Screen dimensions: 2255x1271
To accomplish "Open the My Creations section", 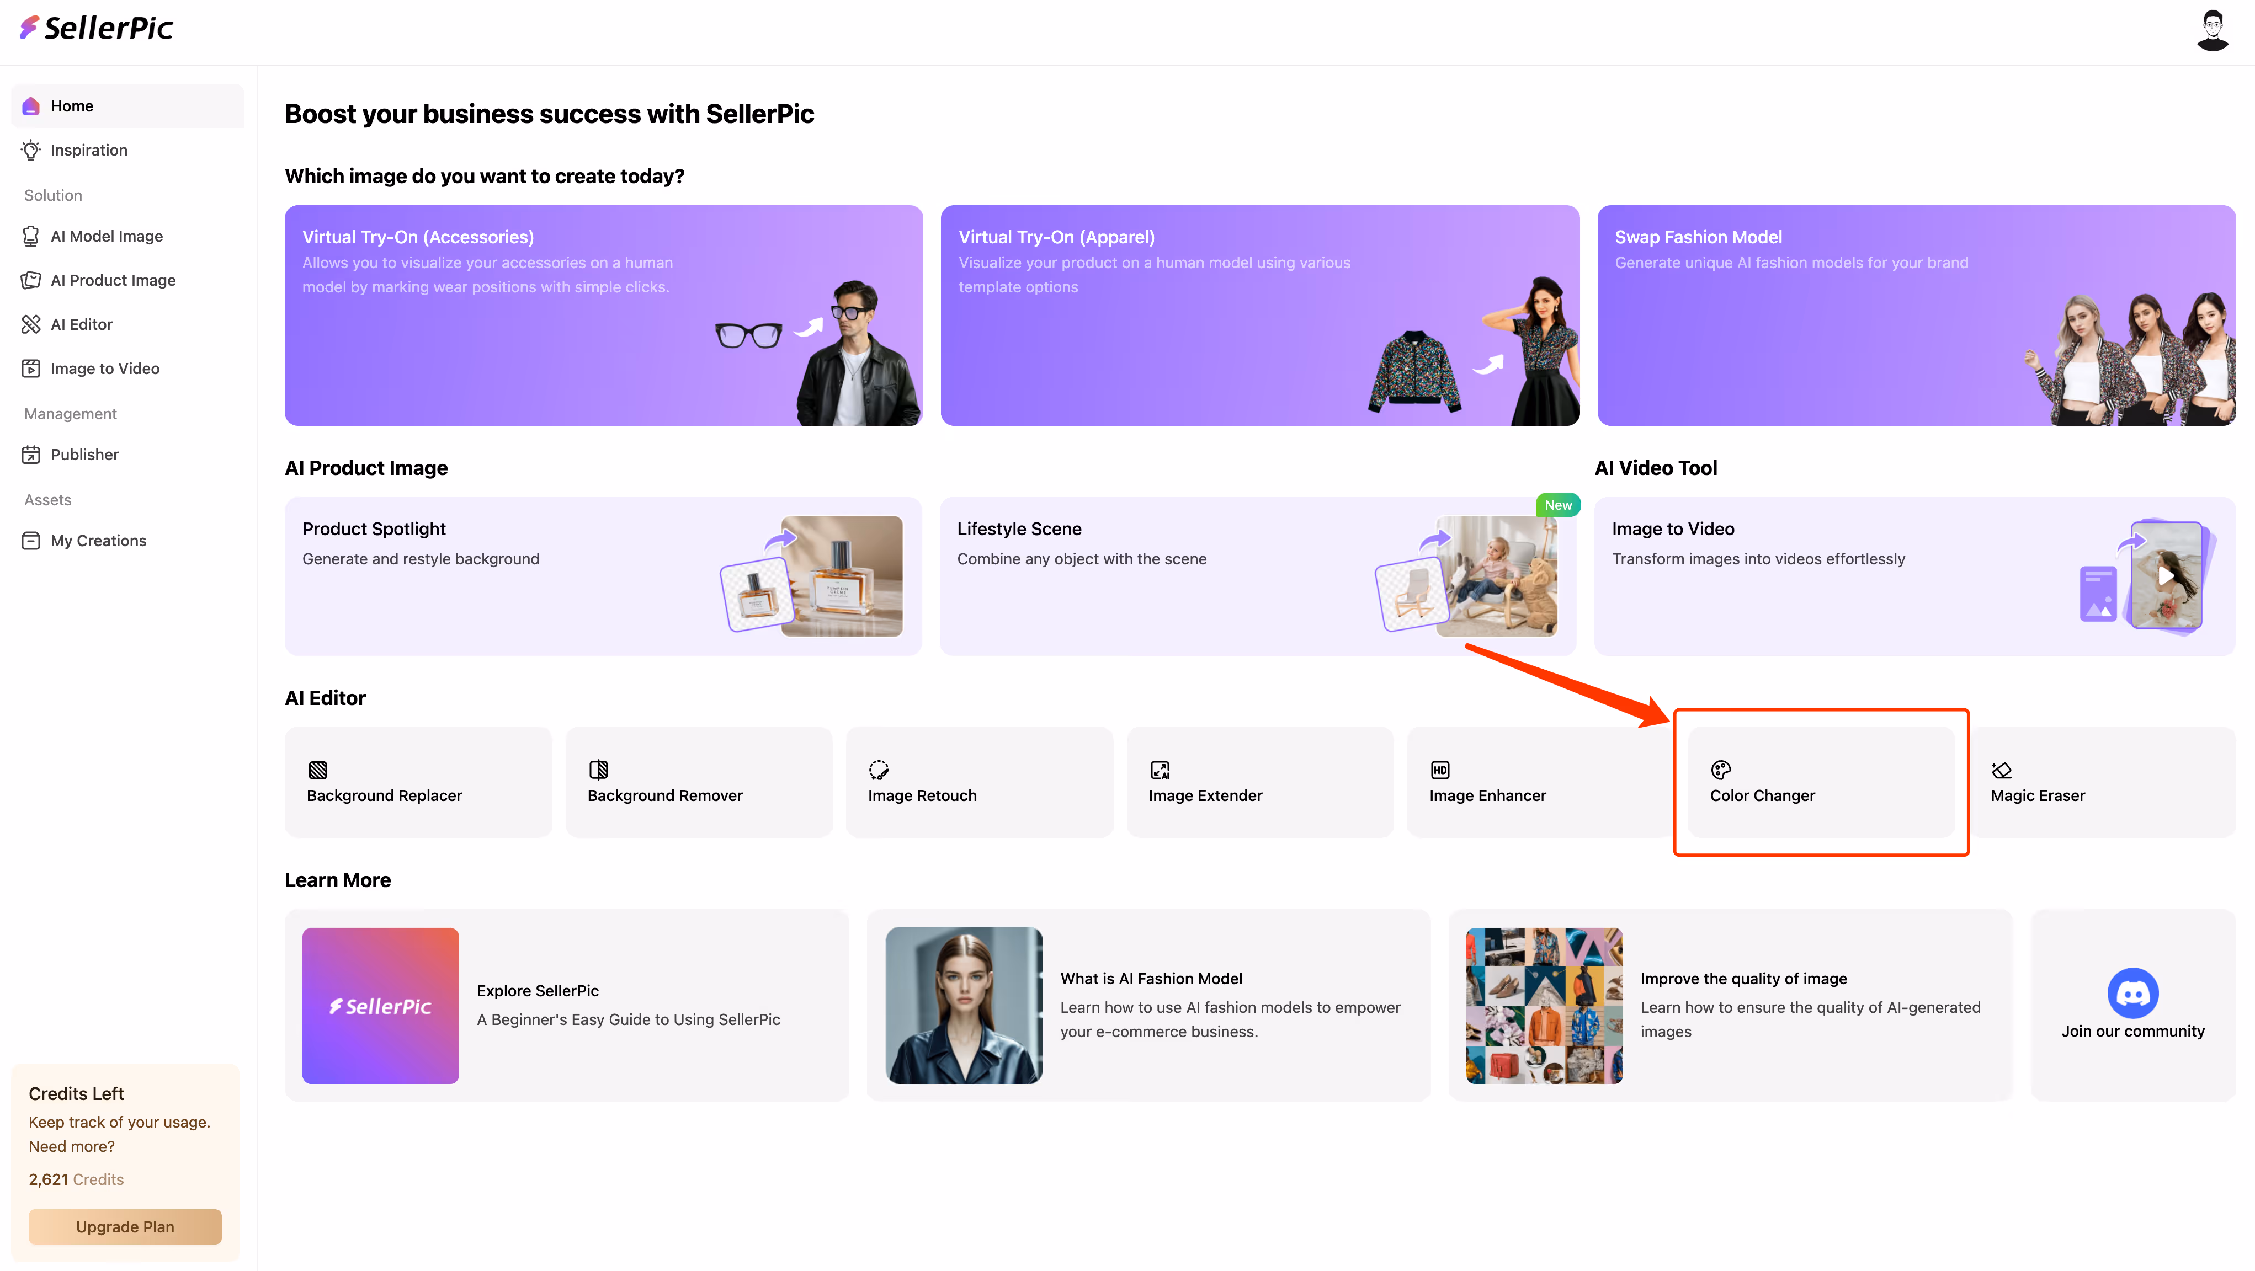I will click(98, 541).
